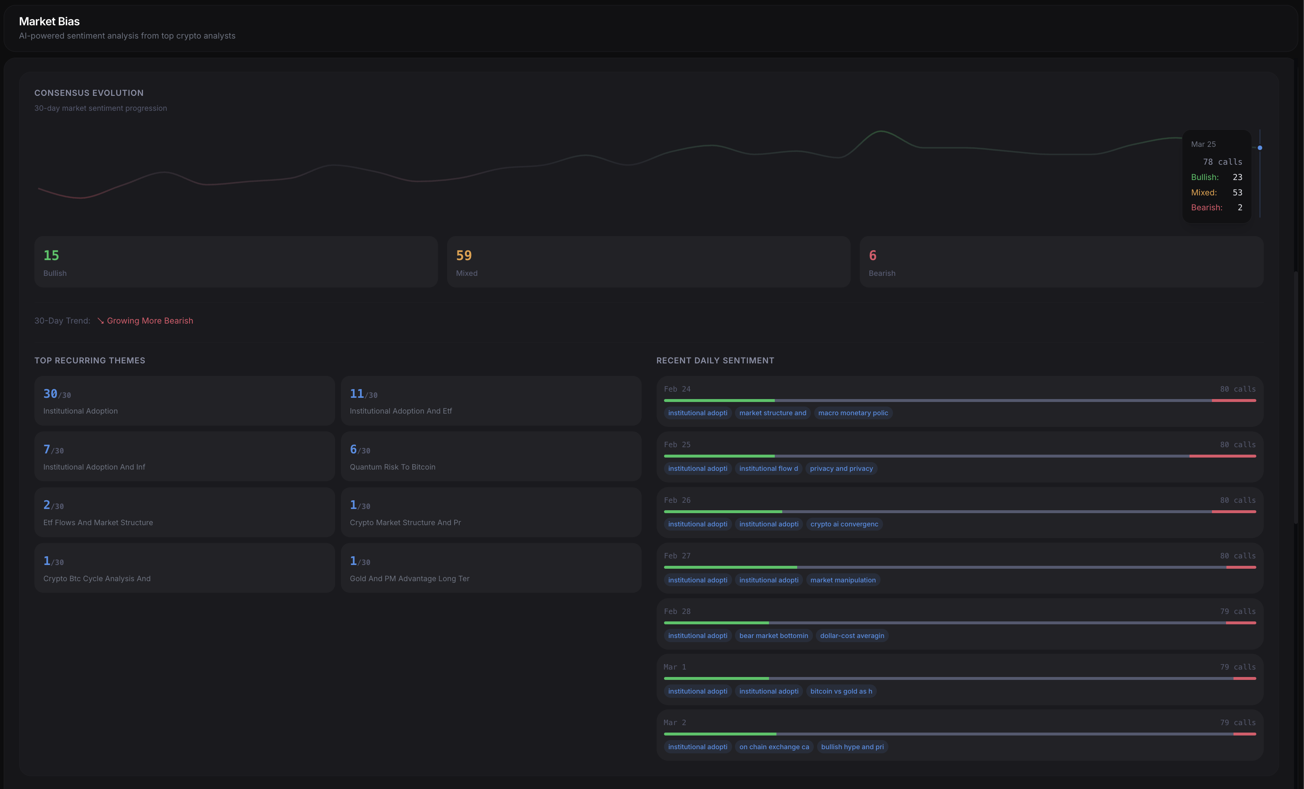Click the Mixed count card
This screenshot has height=789, width=1304.
[x=648, y=262]
